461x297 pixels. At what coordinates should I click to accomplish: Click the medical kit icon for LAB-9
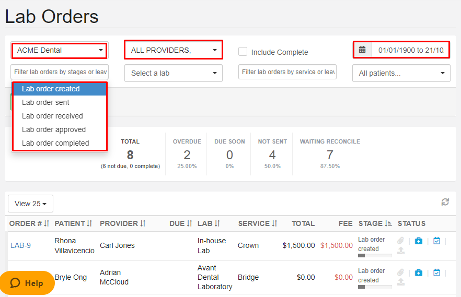[419, 241]
